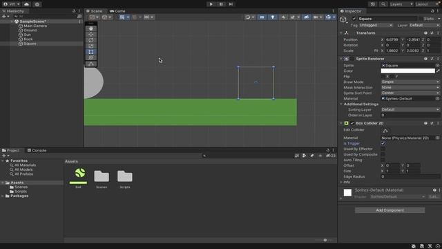This screenshot has width=442, height=249.
Task: Open the Draw Mode dropdown
Action: 410,82
